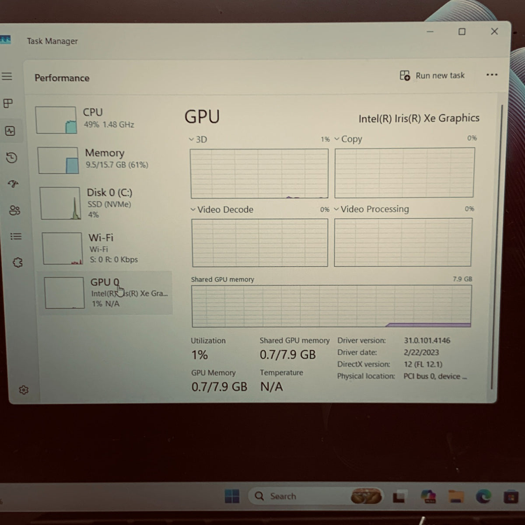The height and width of the screenshot is (525, 525).
Task: Open Microsoft Edge from the taskbar
Action: pos(483,497)
